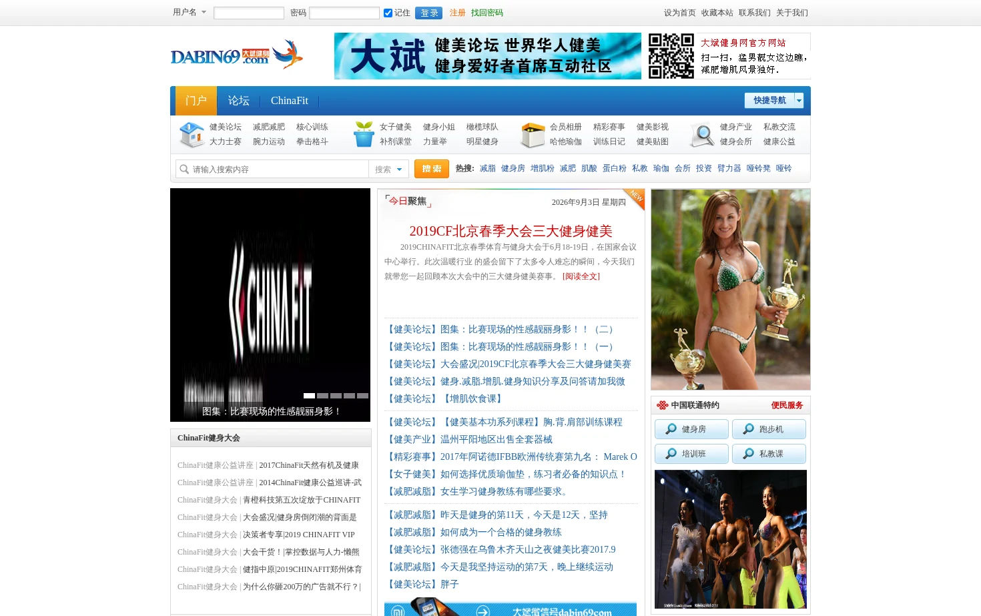This screenshot has width=981, height=616.
Task: Select the 门户 navigation tab
Action: 196,101
